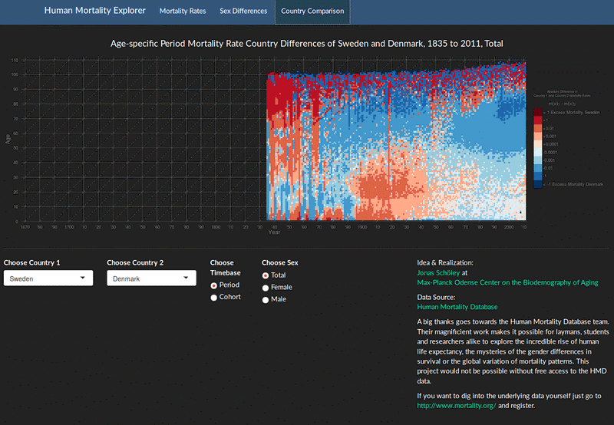This screenshot has width=614, height=425.
Task: Click the Choose Sex label
Action: click(x=280, y=262)
